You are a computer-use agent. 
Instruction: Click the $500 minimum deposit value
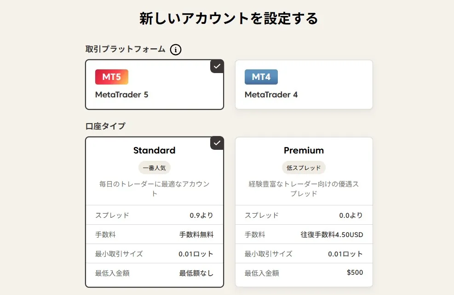pyautogui.click(x=354, y=272)
